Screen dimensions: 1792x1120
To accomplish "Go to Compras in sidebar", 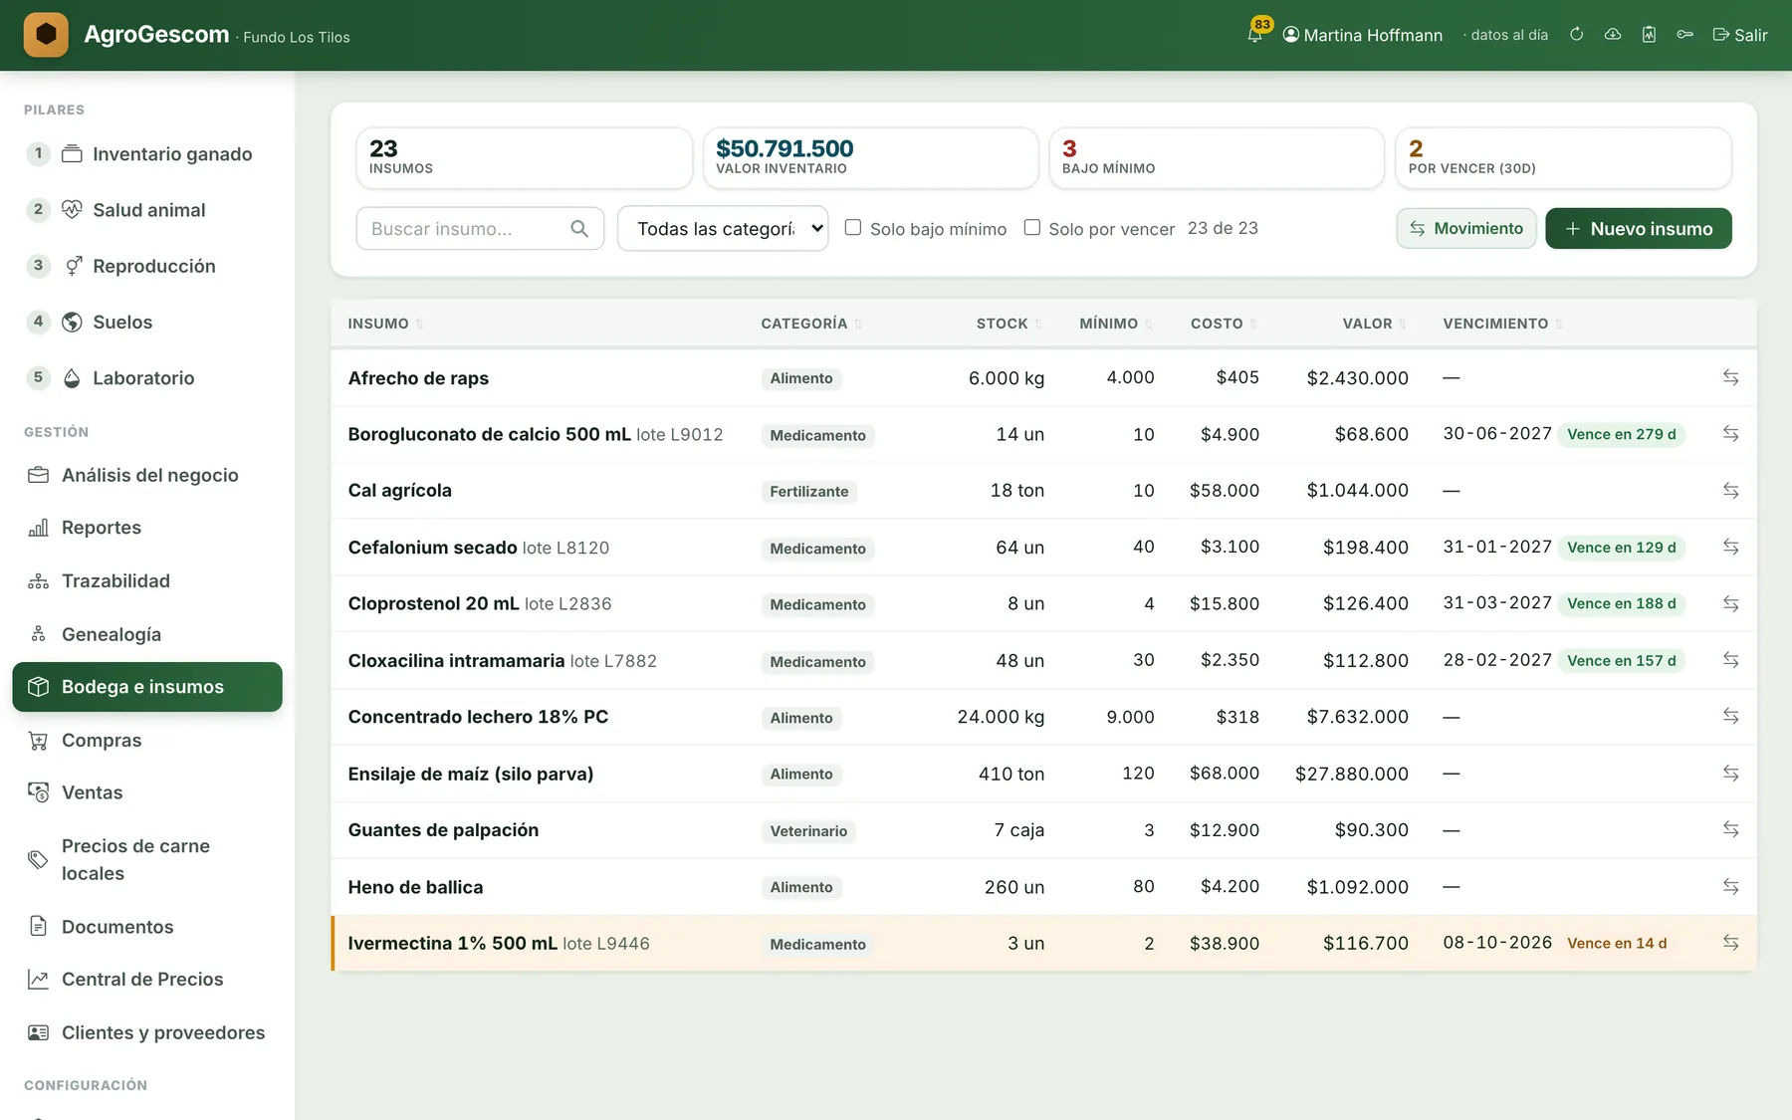I will point(147,741).
